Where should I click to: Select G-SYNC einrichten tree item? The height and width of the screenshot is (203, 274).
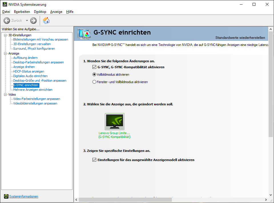tap(26, 85)
